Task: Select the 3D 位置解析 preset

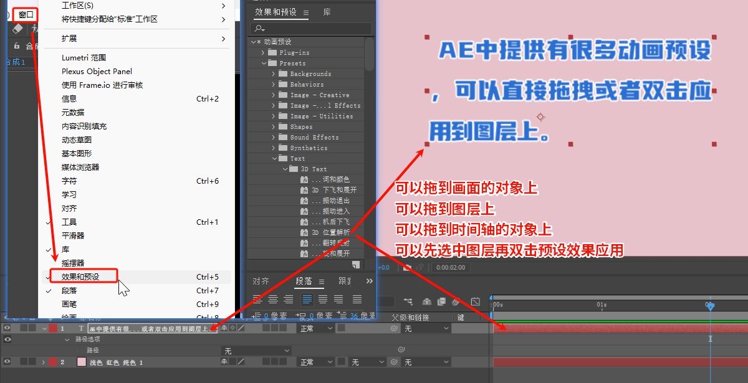Action: [330, 232]
